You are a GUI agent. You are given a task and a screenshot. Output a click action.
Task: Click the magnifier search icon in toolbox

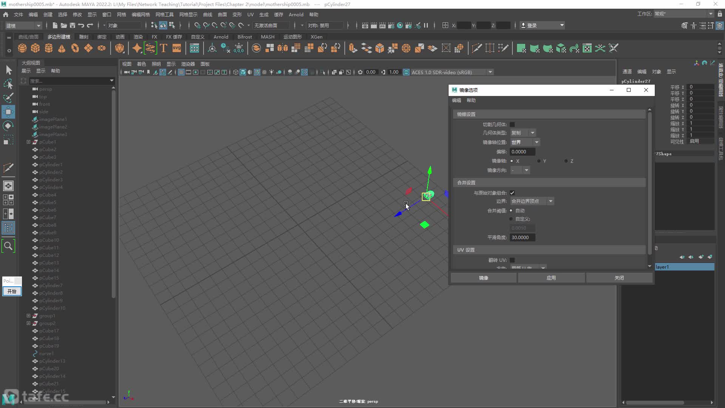pyautogui.click(x=8, y=246)
